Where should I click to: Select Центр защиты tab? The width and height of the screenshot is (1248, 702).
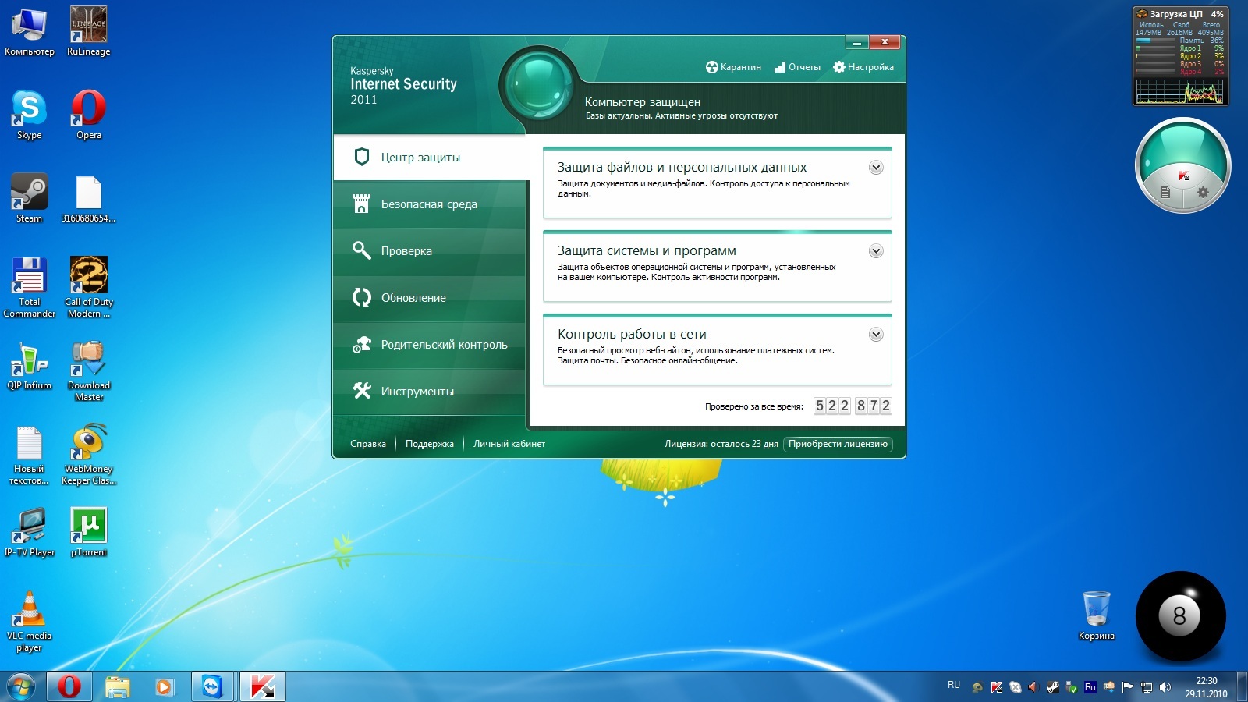[x=431, y=158]
